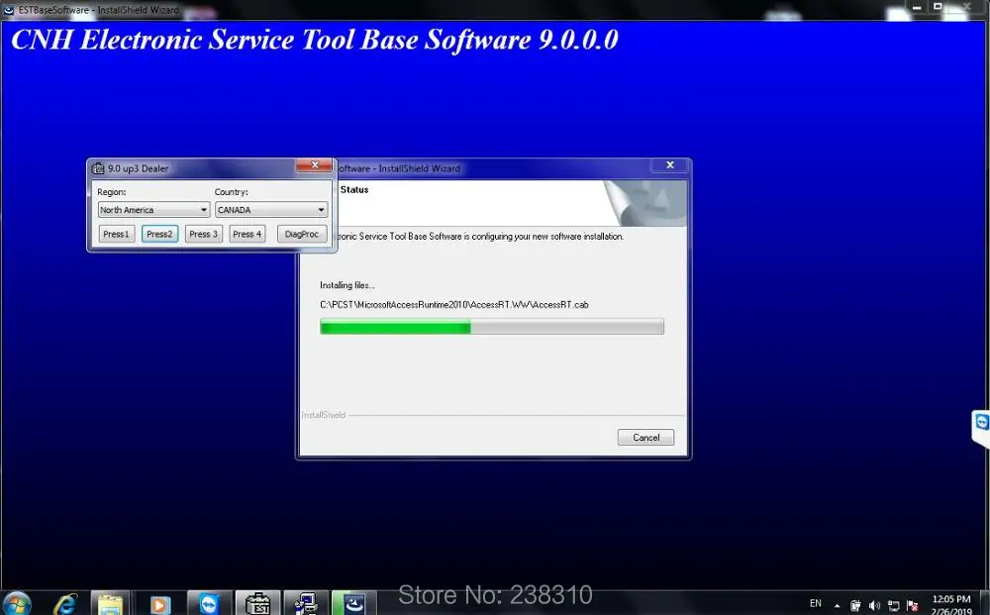Image resolution: width=990 pixels, height=615 pixels.
Task: Switch to the InstallShield setup taskbar icon
Action: point(354,604)
